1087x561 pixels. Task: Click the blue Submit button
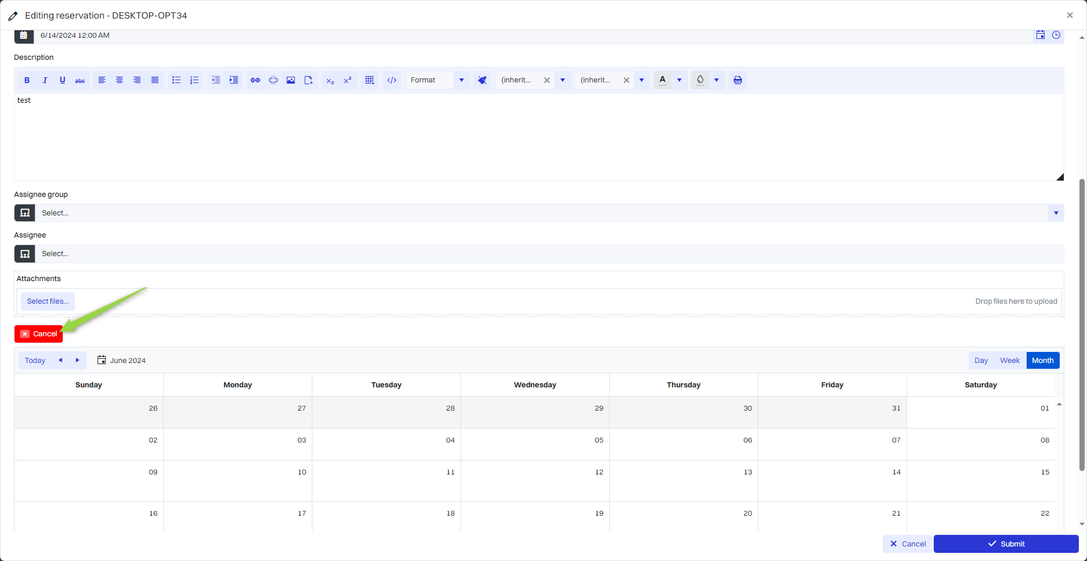tap(1006, 544)
